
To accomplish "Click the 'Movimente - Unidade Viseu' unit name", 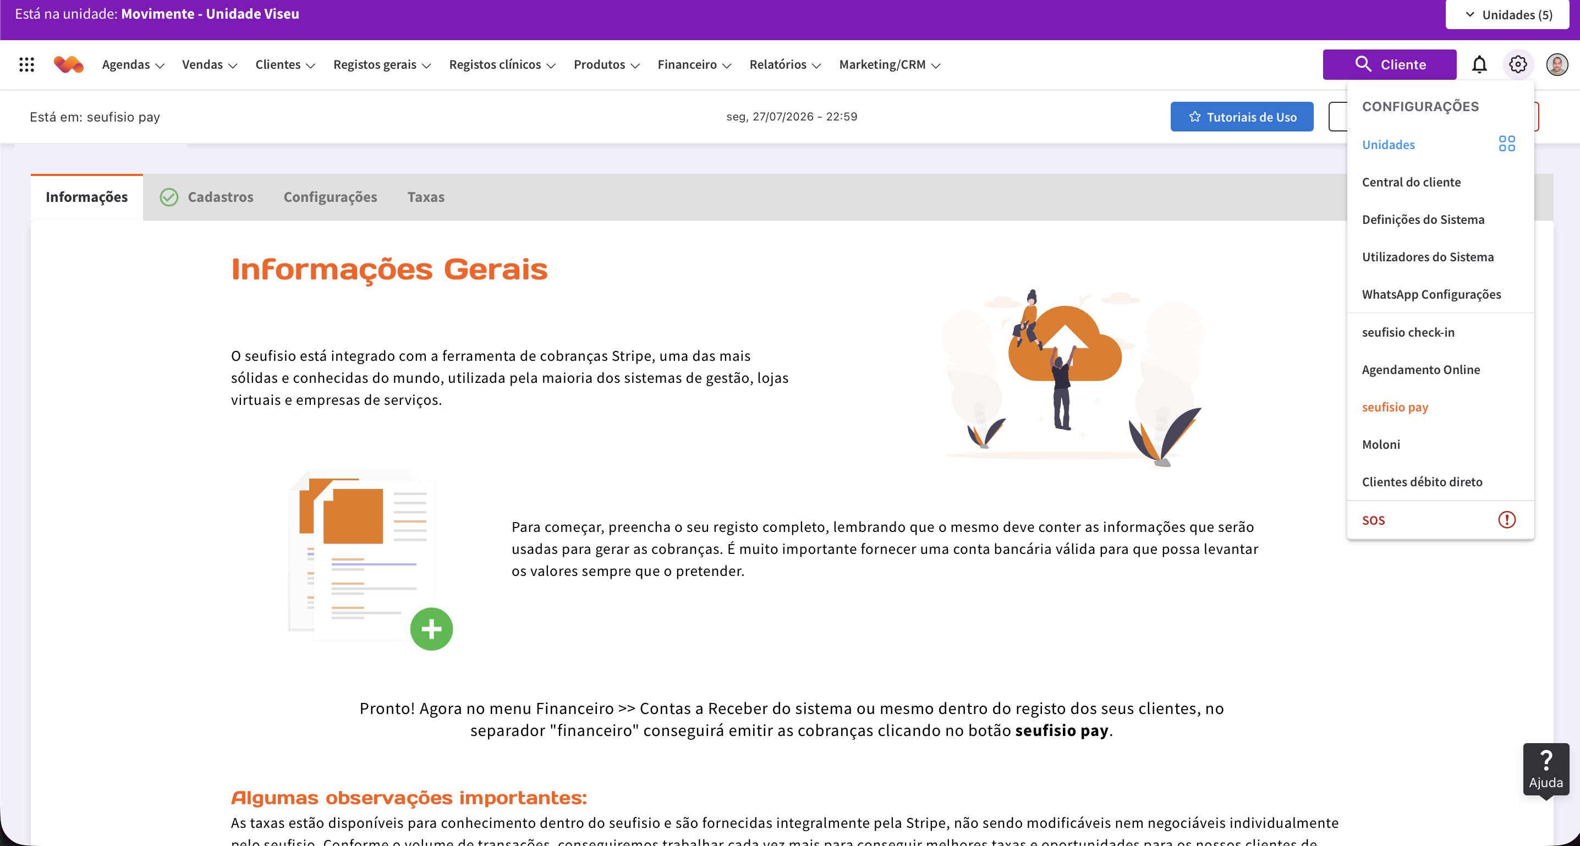I will pyautogui.click(x=210, y=14).
